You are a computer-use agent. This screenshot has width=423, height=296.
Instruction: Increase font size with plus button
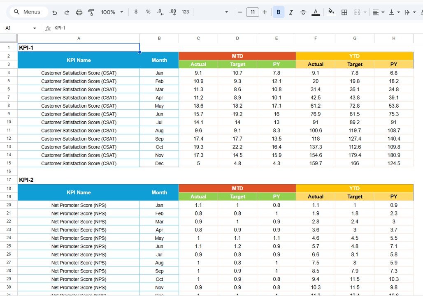(x=265, y=12)
